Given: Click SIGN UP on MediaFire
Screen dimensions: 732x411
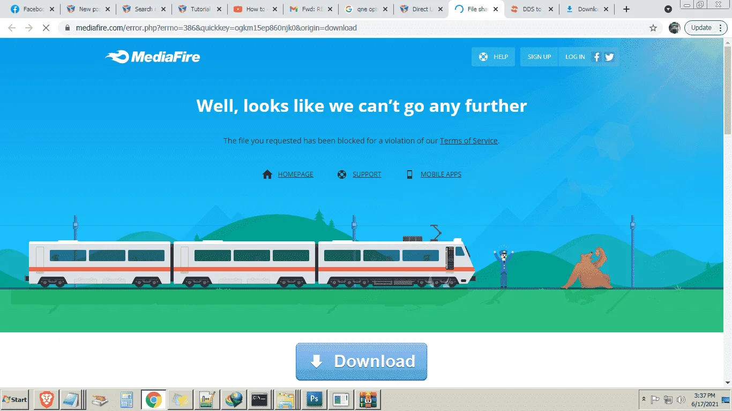Looking at the screenshot, I should (x=539, y=57).
